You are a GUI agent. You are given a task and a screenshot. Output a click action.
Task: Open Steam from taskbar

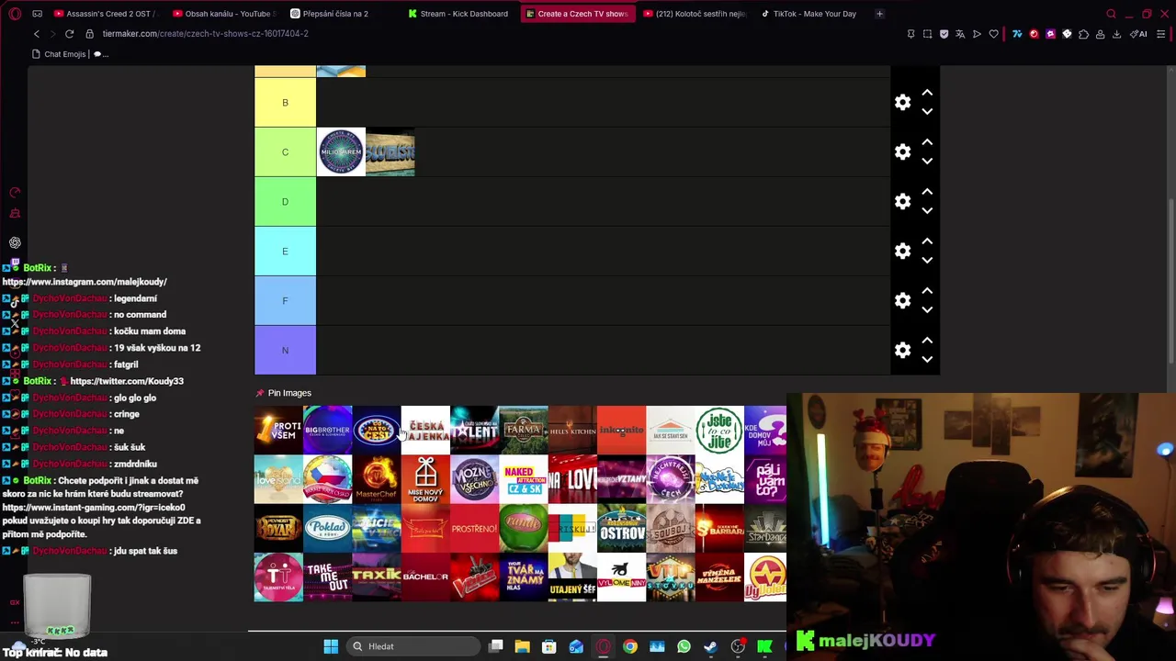(x=710, y=646)
